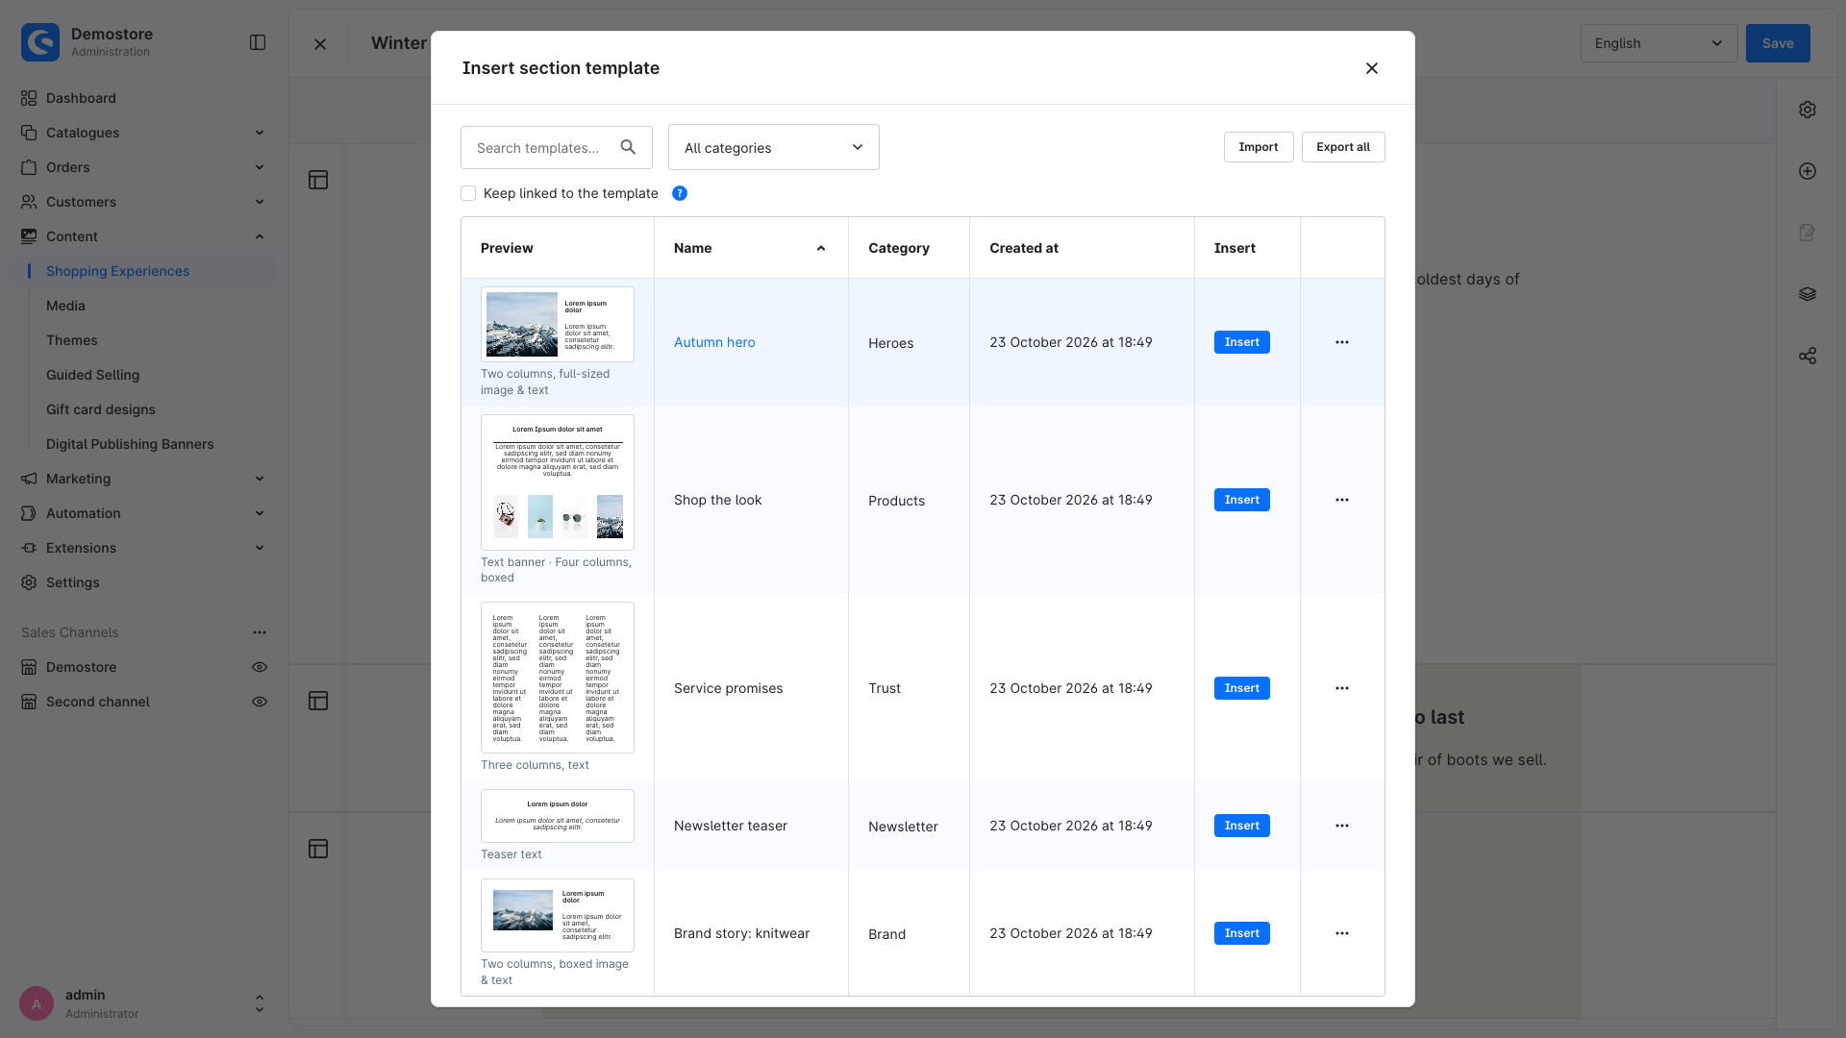Open the English language dropdown
The height and width of the screenshot is (1038, 1846).
[x=1659, y=43]
